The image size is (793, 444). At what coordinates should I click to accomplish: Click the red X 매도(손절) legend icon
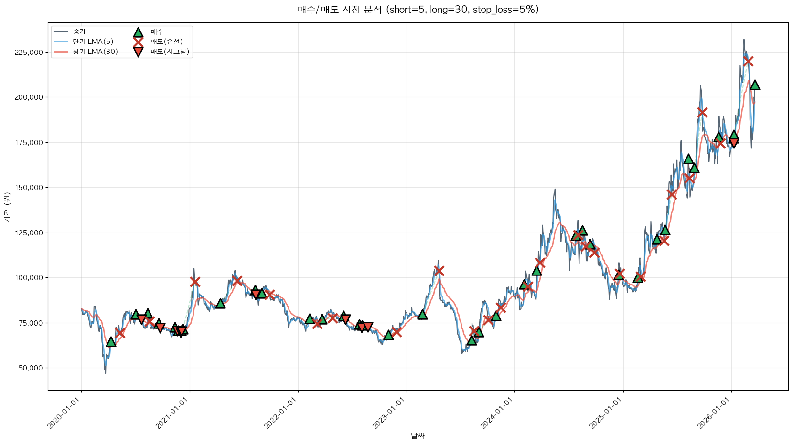point(138,42)
